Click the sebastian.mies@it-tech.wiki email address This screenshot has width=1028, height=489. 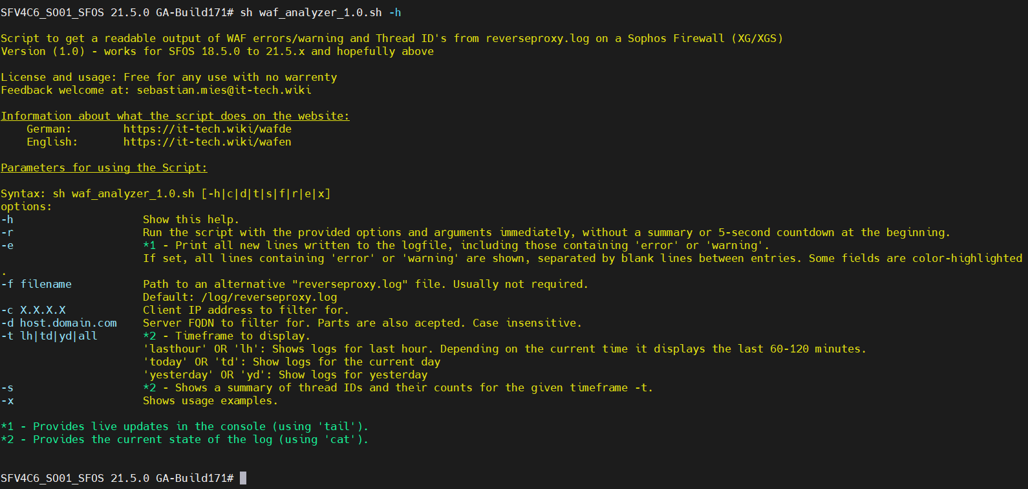click(224, 90)
